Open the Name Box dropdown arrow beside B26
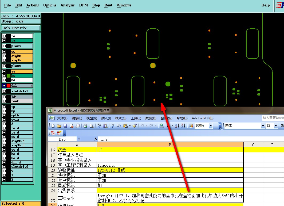284x206 pixels. click(79, 139)
